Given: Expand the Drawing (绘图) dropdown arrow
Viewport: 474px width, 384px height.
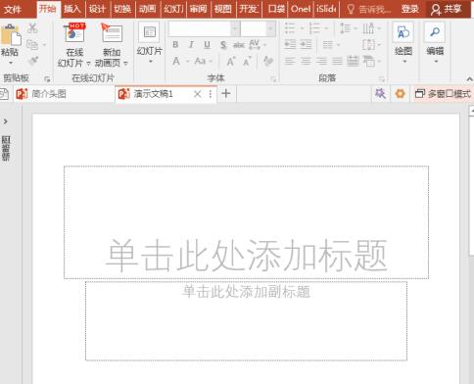Looking at the screenshot, I should coord(404,62).
